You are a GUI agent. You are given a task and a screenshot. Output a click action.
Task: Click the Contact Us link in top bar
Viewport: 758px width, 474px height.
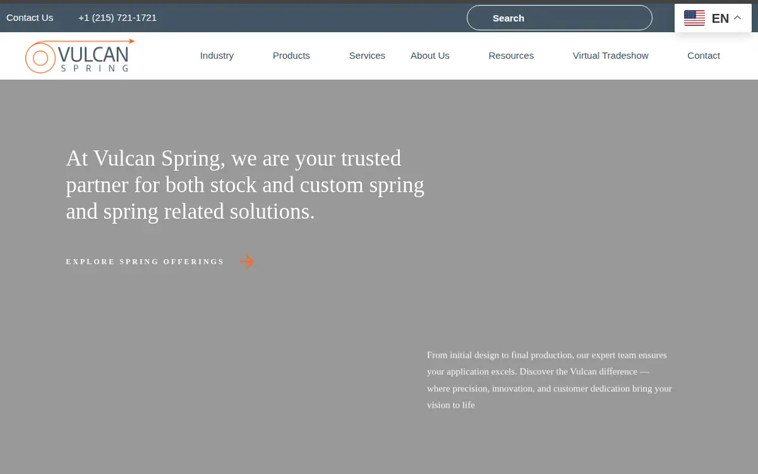click(30, 18)
